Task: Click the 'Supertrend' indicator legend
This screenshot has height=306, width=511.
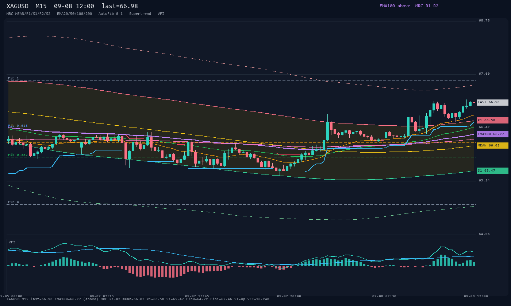Action: tap(140, 14)
